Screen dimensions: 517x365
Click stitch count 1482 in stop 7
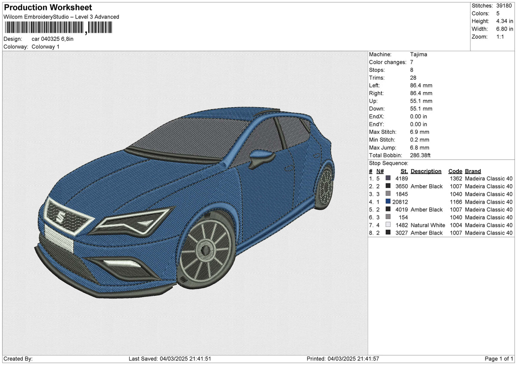(x=402, y=225)
